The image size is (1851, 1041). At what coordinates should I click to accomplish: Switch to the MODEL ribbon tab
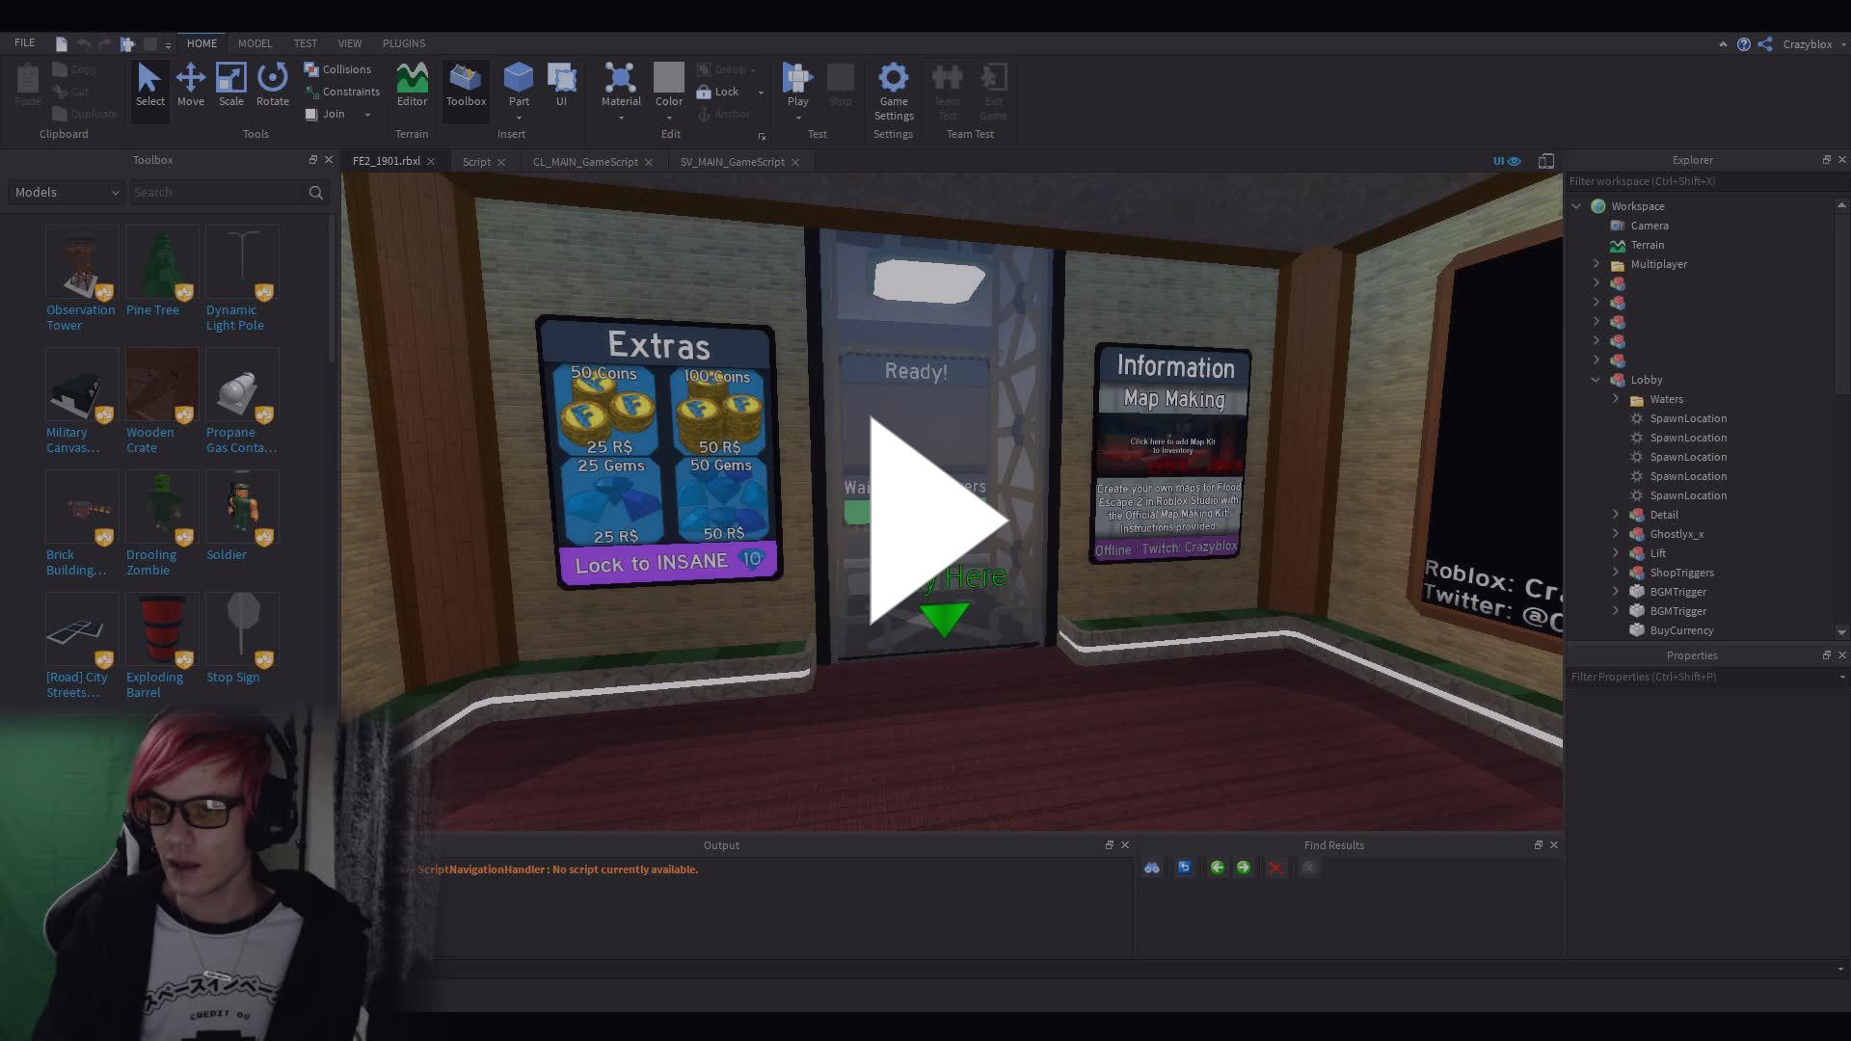255,43
